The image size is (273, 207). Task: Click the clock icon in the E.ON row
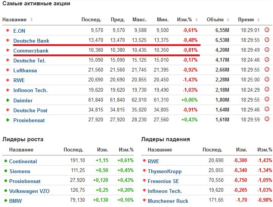pyautogui.click(x=267, y=30)
